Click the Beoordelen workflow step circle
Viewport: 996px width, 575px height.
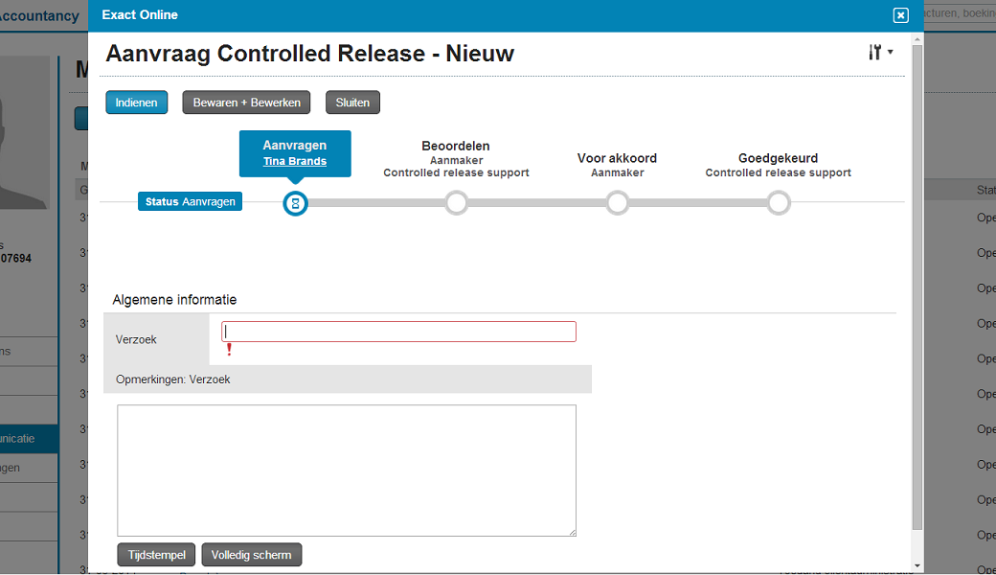457,203
